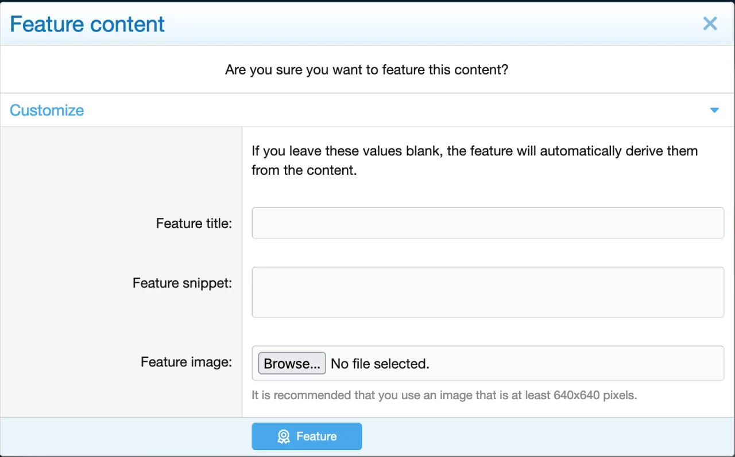The image size is (735, 457).
Task: Focus the Feature title input field
Action: (488, 223)
